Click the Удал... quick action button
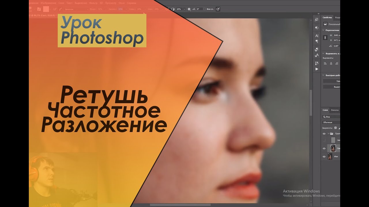369x207 pixels. 332,81
